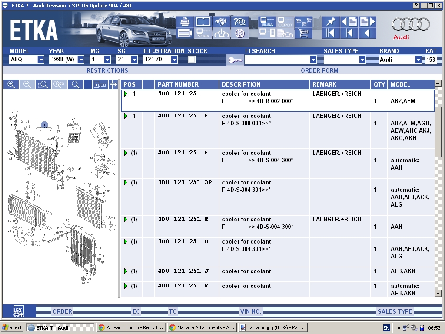
Task: Select part number 4D0 121 251 D
Action: (183, 241)
